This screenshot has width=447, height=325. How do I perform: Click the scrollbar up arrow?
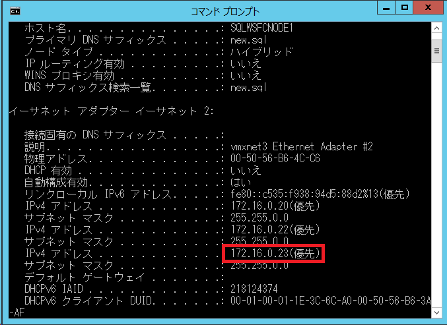436,28
